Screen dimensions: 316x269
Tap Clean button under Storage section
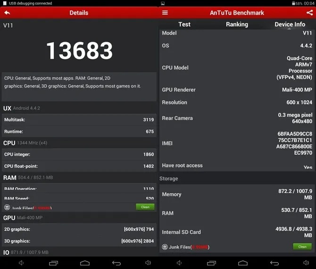click(302, 246)
